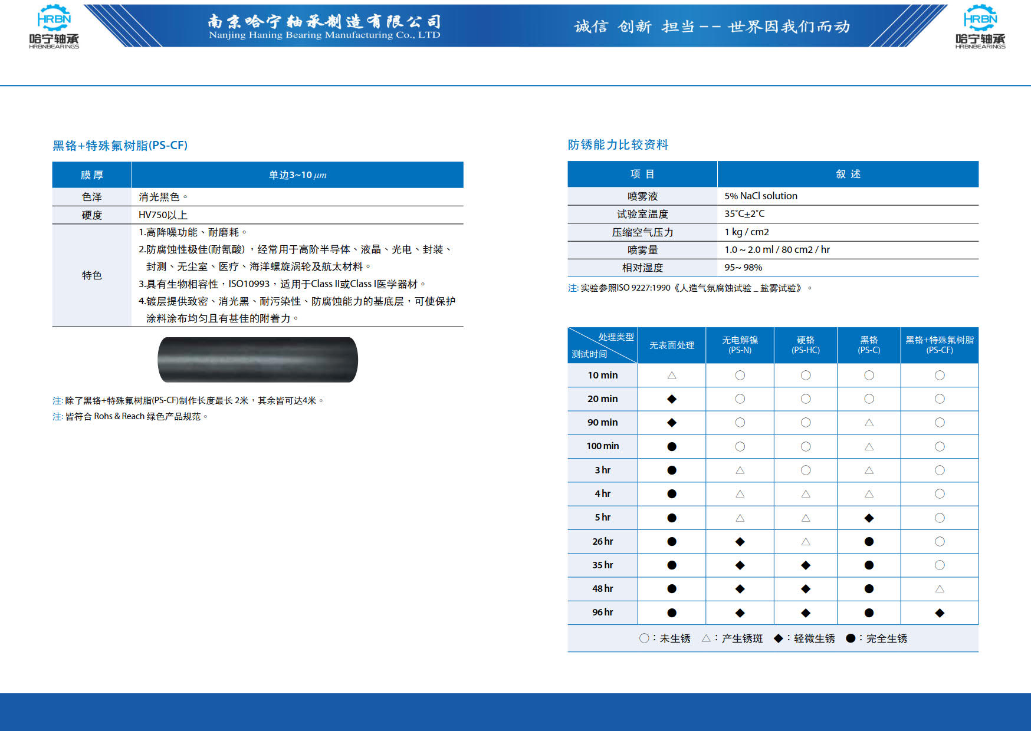This screenshot has width=1031, height=731.
Task: Click the triangle in 3 hr row under 无电解镍 (PS-N)
Action: (740, 470)
